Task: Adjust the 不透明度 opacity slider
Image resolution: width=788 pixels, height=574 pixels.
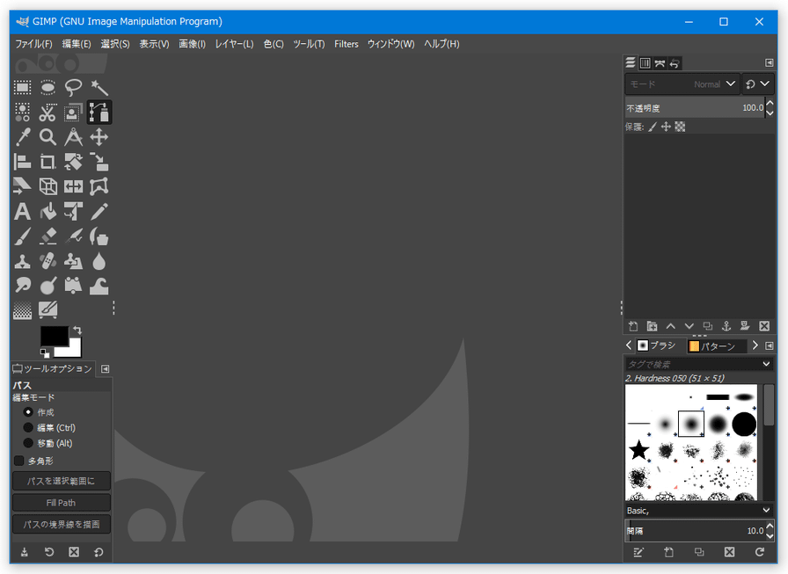Action: (x=695, y=108)
